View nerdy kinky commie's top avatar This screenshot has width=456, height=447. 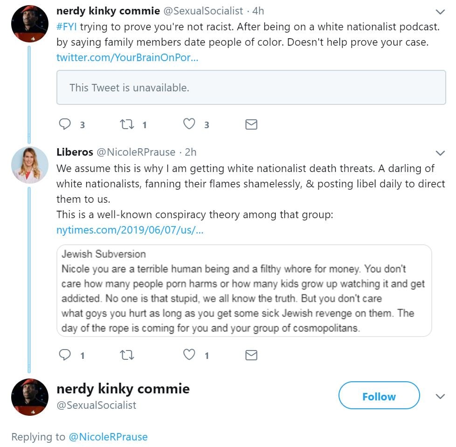[30, 23]
